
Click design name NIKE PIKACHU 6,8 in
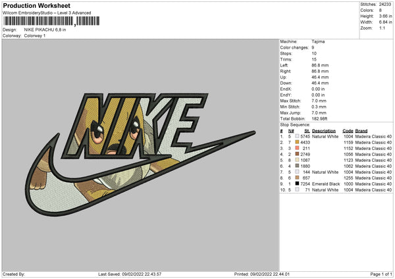click(45, 30)
